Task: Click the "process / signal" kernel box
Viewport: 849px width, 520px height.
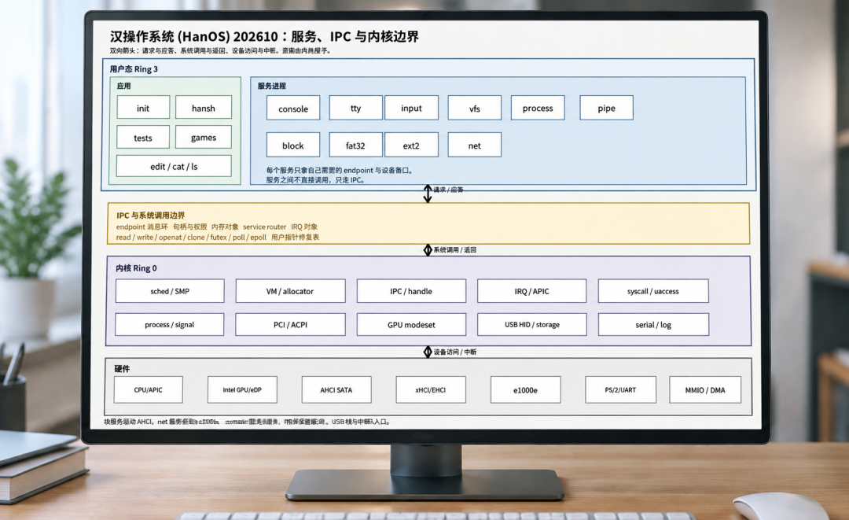Action: coord(170,324)
